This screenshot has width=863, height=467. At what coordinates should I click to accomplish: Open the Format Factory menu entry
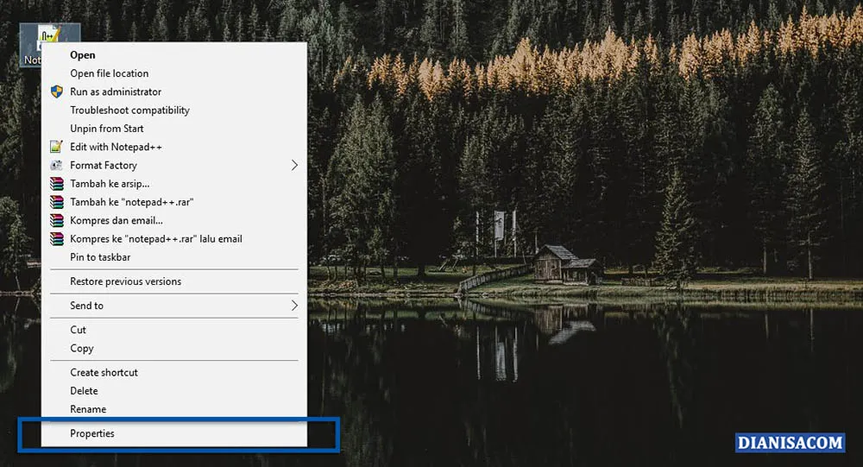174,165
